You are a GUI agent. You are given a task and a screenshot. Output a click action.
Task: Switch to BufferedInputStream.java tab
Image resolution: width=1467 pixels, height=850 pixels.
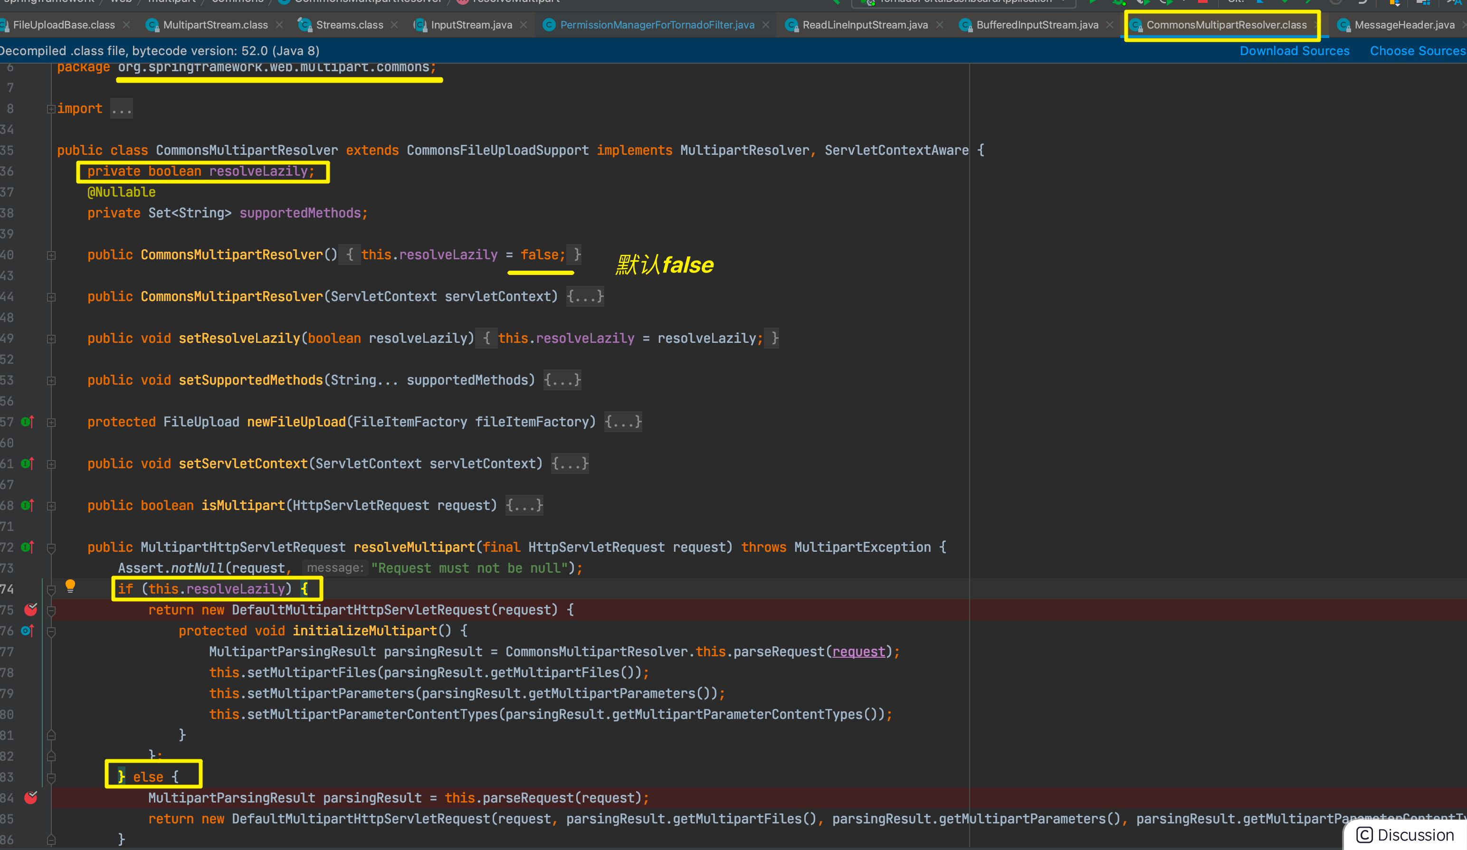pyautogui.click(x=1038, y=25)
